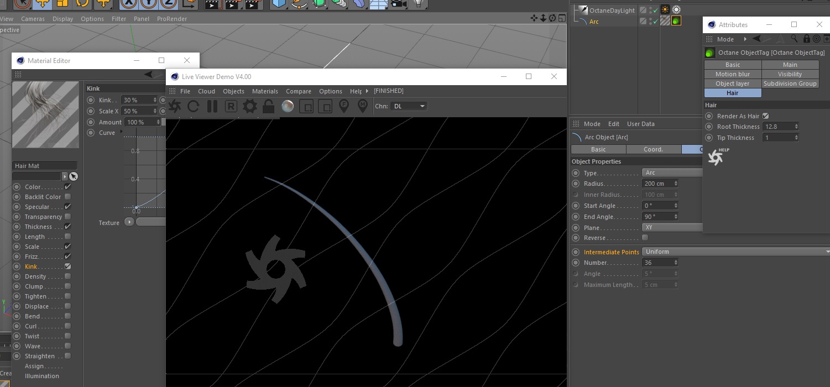Open the Octane HELP button

(716, 158)
